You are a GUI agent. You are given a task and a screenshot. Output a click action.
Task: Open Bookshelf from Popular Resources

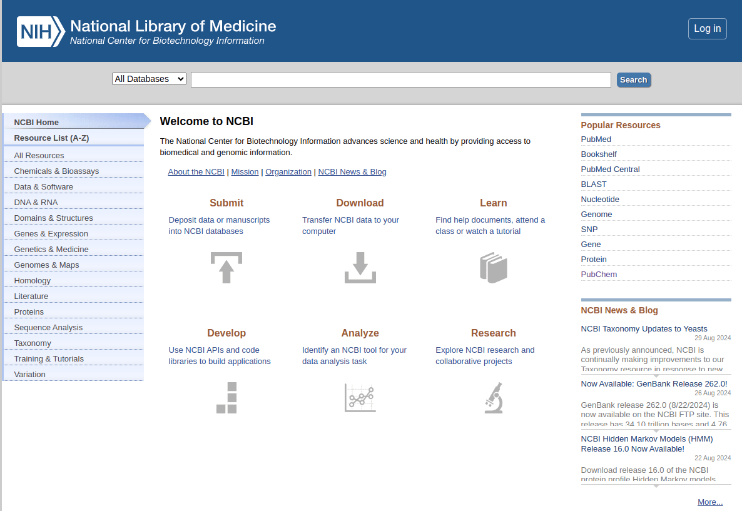tap(599, 154)
